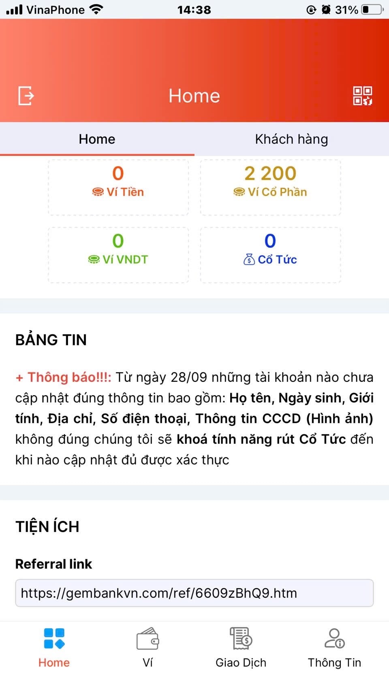Tap the Home grid icon in bottom bar

tap(54, 638)
